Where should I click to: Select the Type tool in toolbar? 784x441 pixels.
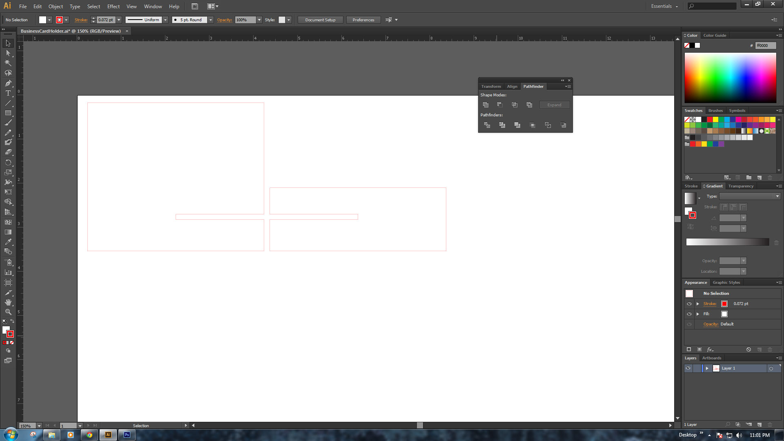(x=8, y=93)
